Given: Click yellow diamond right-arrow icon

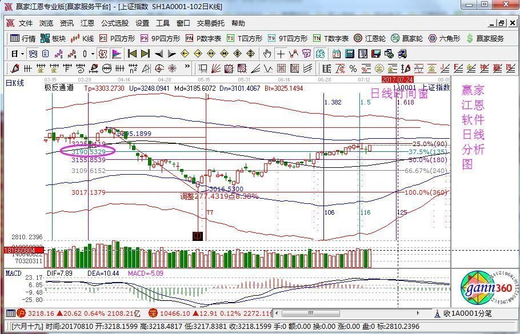Looking at the screenshot, I should (198, 54).
